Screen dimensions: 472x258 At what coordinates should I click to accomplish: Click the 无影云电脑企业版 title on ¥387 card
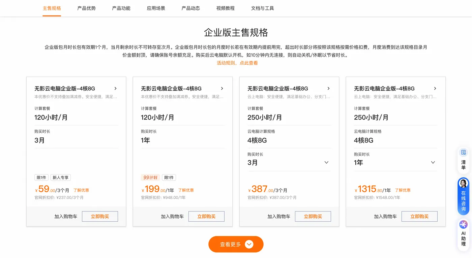278,89
